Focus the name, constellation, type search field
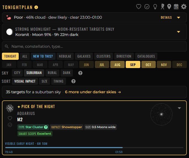The image size is (189, 158). coord(94,46)
